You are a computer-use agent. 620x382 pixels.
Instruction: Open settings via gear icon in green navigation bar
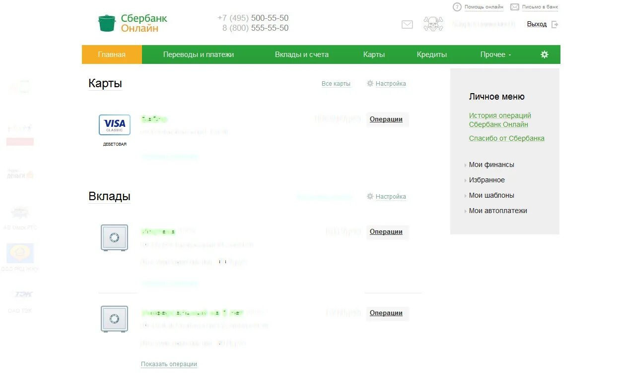(545, 55)
